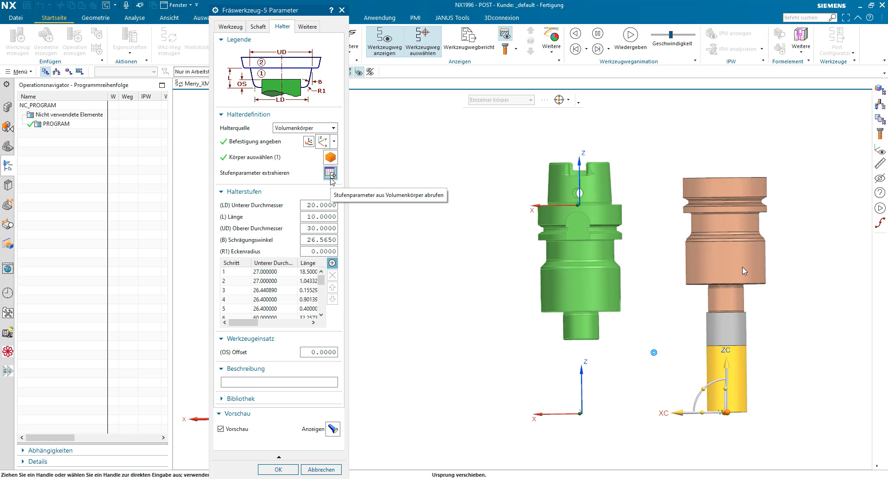Open Eigenschaften in Aktionen group
This screenshot has width=888, height=479.
pos(130,40)
